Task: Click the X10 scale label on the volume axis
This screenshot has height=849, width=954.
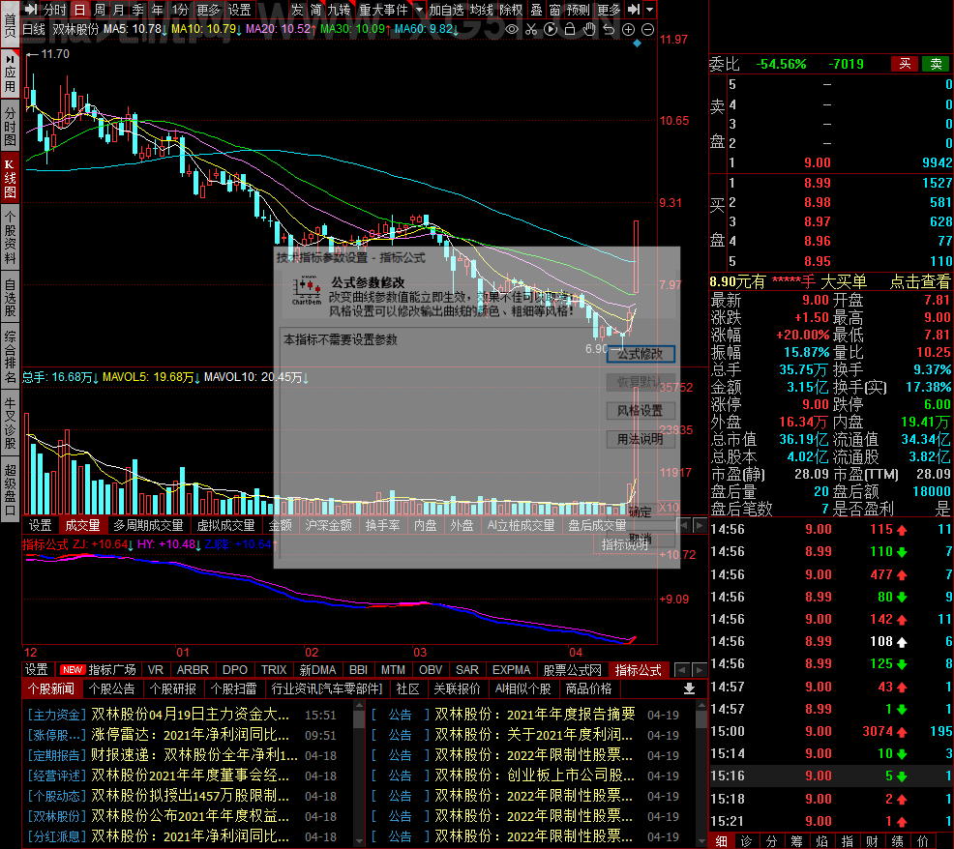Action: pyautogui.click(x=669, y=508)
